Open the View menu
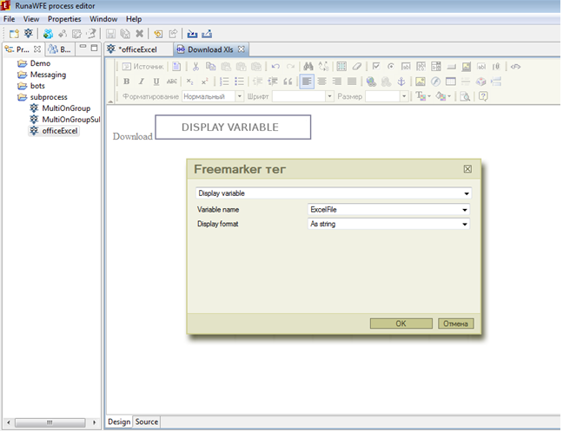The image size is (563, 431). click(31, 19)
